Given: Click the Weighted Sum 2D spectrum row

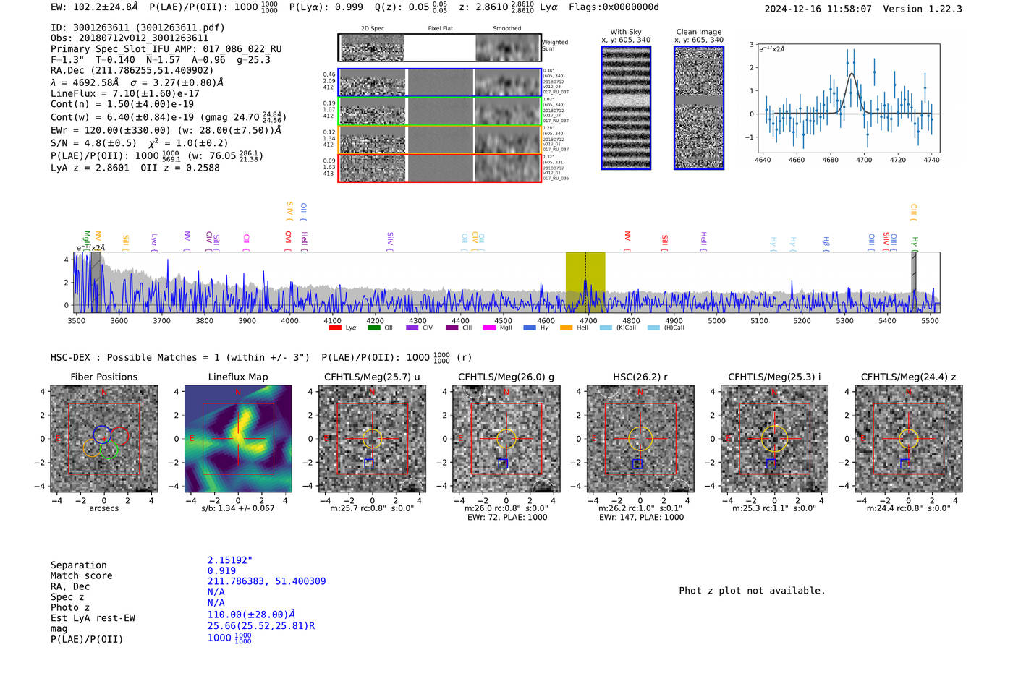Looking at the screenshot, I should click(x=439, y=48).
